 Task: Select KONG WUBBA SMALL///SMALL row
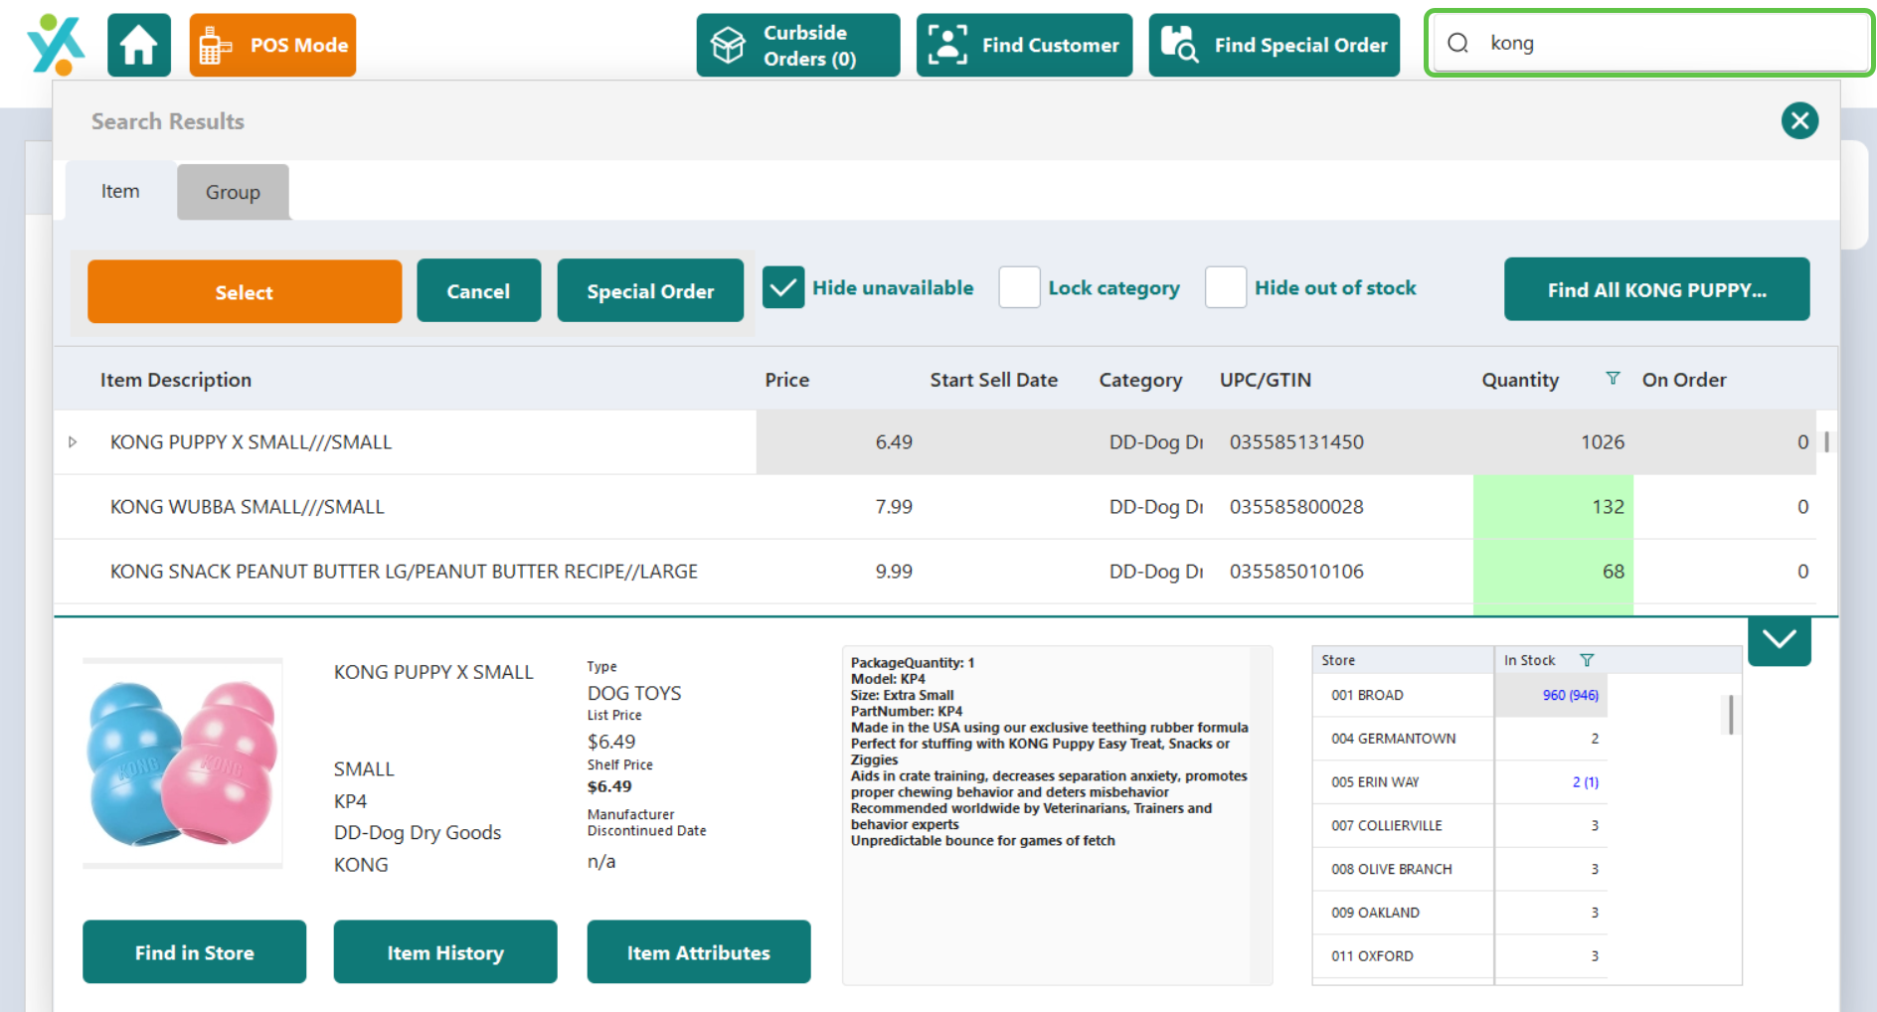pyautogui.click(x=935, y=507)
